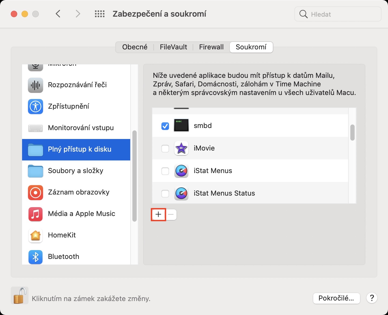
Task: Check the iStat Menus Status box
Action: click(x=165, y=193)
